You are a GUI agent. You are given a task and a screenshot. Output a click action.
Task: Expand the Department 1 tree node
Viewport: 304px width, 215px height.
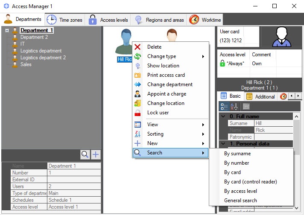pyautogui.click(x=7, y=31)
